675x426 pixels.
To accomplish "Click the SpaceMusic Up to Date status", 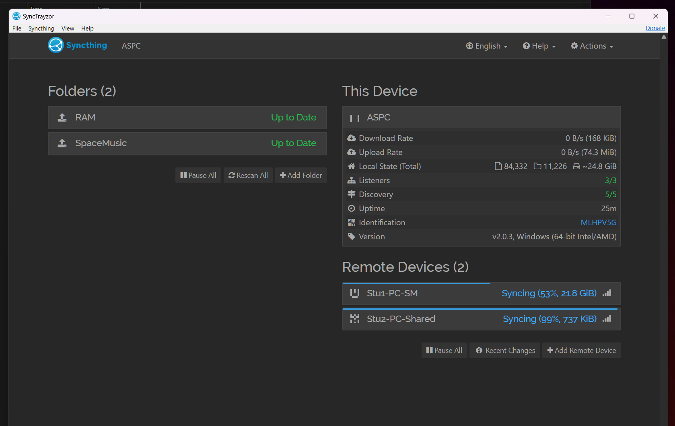I will pyautogui.click(x=294, y=143).
